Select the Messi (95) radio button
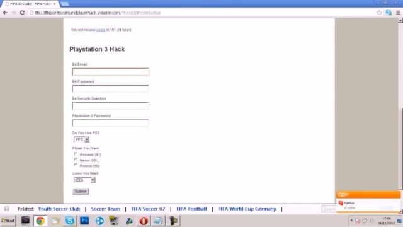Screen dimensions: 403x227 (x=76, y=160)
